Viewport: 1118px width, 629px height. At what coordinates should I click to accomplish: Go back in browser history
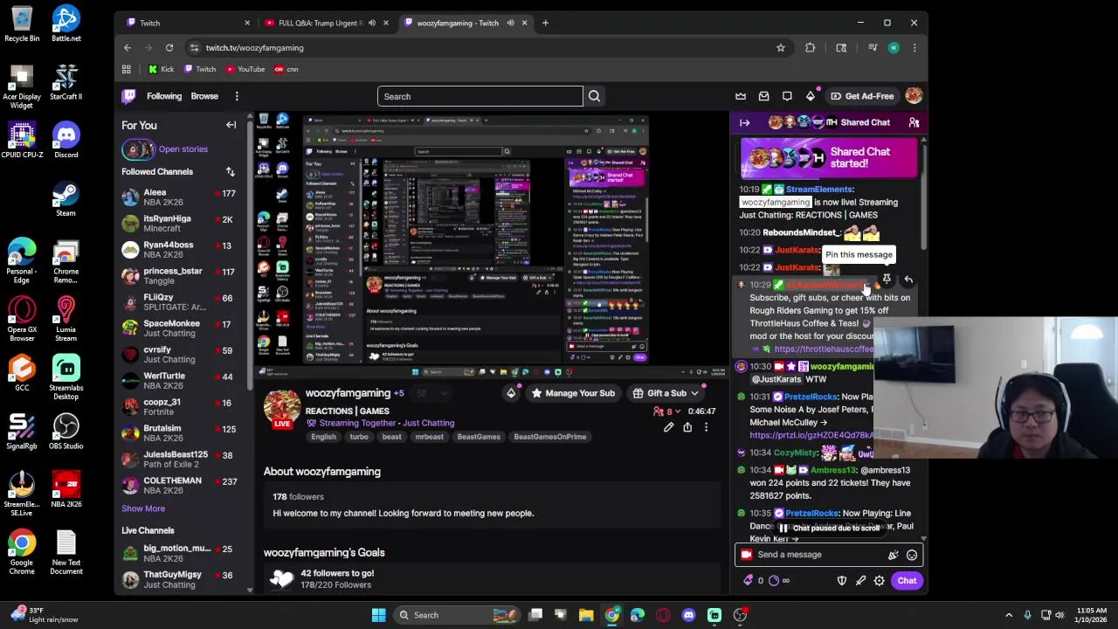pyautogui.click(x=128, y=48)
